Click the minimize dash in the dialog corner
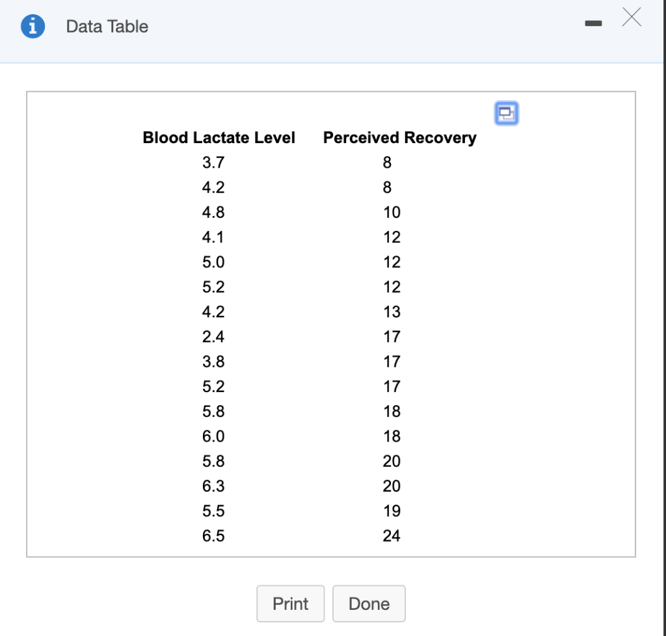The height and width of the screenshot is (636, 666). click(x=593, y=22)
